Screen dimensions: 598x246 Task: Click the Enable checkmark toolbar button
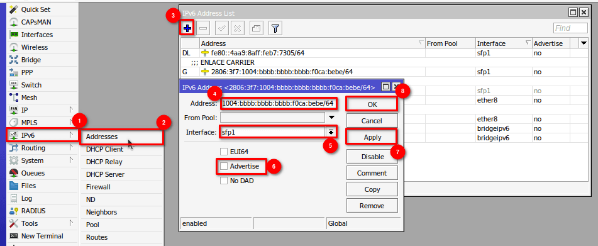[221, 28]
